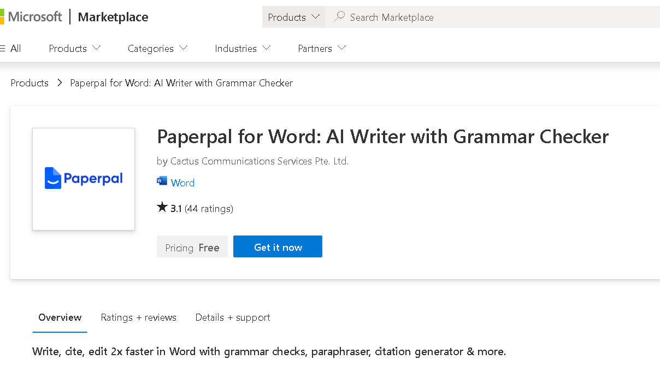Screen dimensions: 660x371
Task: Click the Cactus Communications Services publisher name
Action: tap(260, 161)
